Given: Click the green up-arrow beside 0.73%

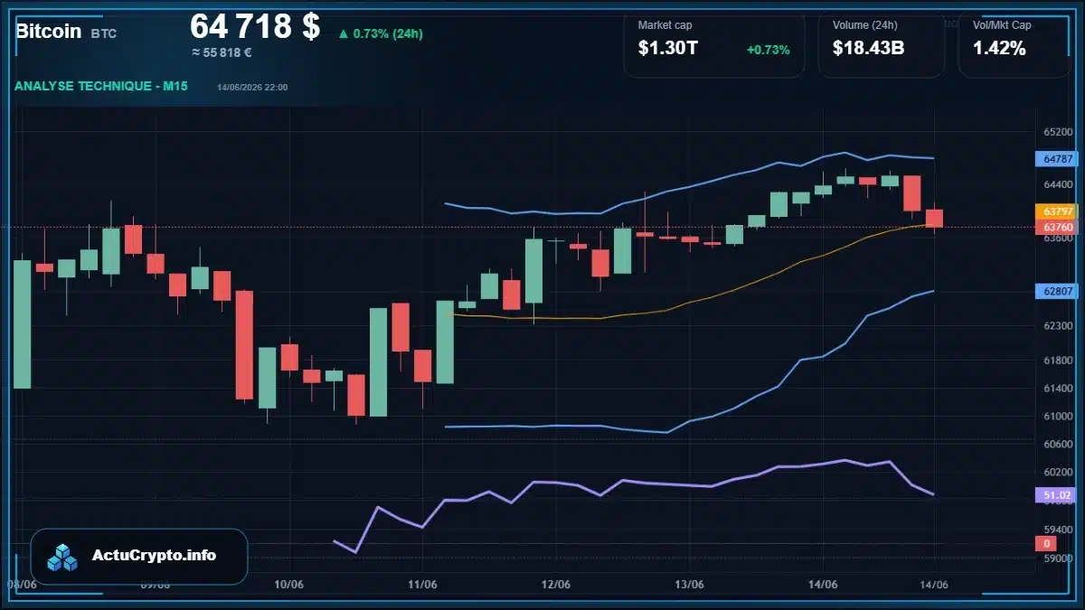Looking at the screenshot, I should click(x=343, y=33).
